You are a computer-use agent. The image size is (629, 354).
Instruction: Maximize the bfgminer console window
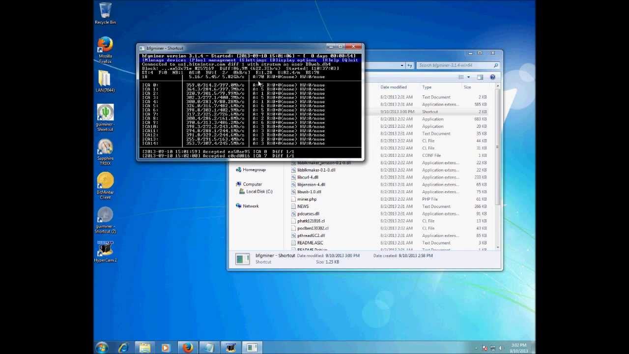pos(341,47)
